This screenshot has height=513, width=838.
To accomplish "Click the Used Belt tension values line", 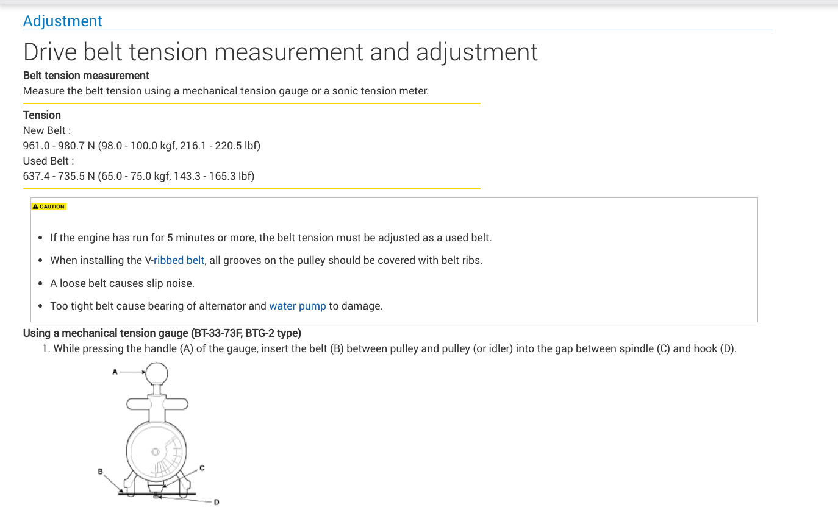I will pyautogui.click(x=138, y=176).
